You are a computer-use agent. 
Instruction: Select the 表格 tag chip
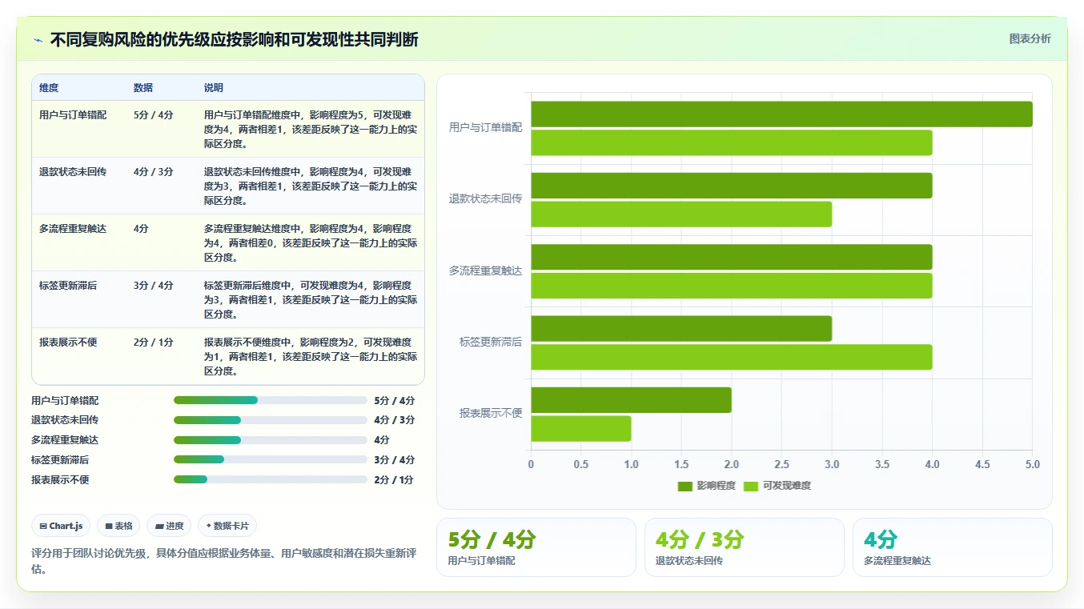click(x=118, y=526)
